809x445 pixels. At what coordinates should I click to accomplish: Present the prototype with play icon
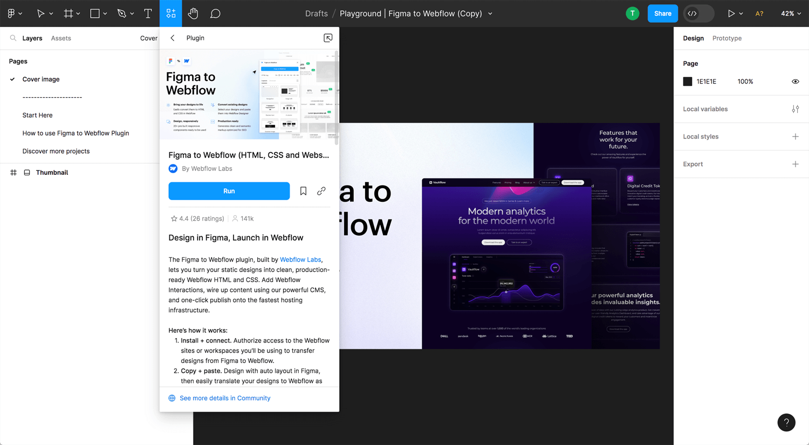click(x=731, y=13)
